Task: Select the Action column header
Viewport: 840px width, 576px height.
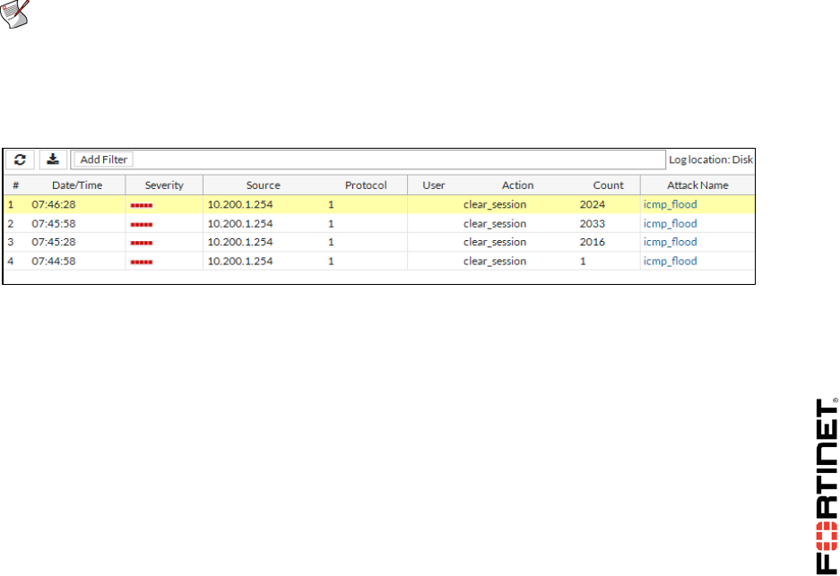Action: click(x=517, y=185)
